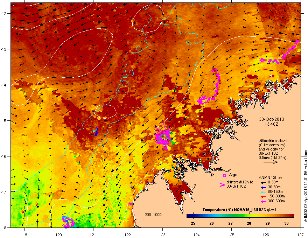Click the magenta drifter cluster near 120.2°E, 18°S
The height and width of the screenshot is (238, 308).
[x=68, y=222]
